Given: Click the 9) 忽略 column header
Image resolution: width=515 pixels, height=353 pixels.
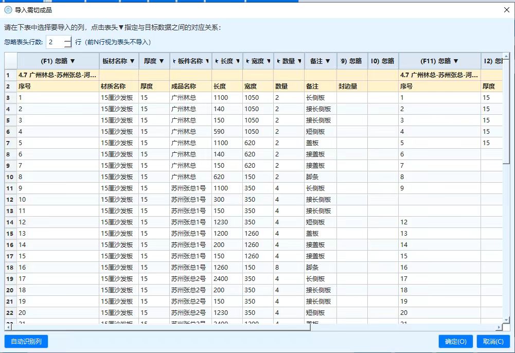Looking at the screenshot, I should tap(352, 61).
